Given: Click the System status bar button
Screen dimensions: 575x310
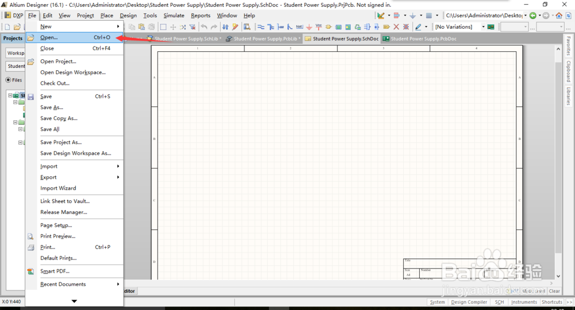Looking at the screenshot, I should (x=437, y=302).
